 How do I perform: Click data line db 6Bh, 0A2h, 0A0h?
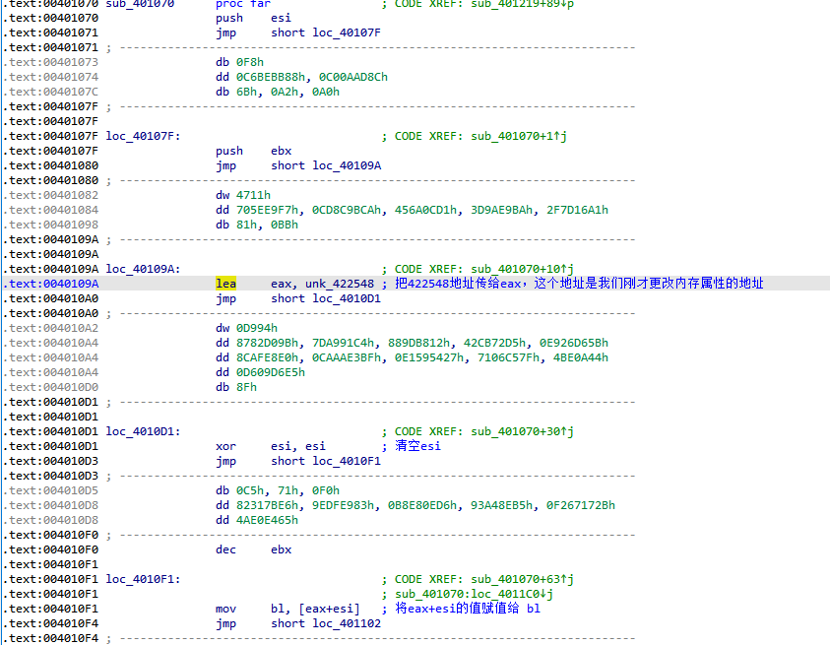click(278, 93)
